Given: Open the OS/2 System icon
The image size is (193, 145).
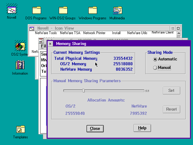Looking at the screenshot, I should tap(20, 47).
